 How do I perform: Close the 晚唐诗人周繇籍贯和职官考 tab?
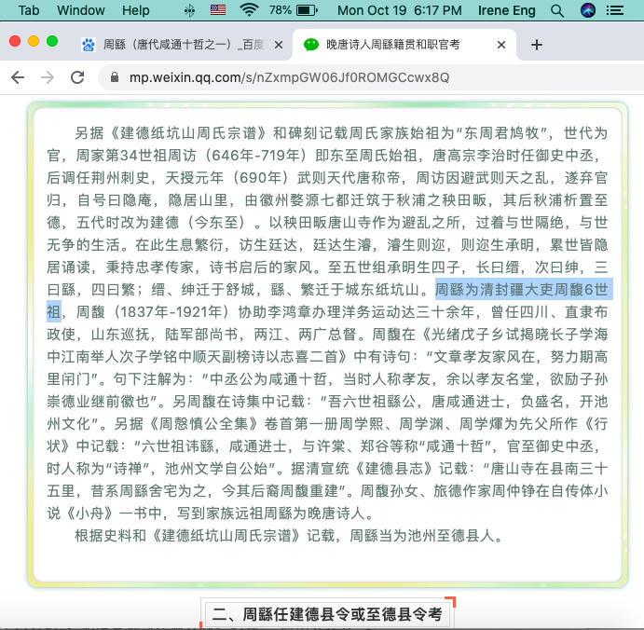(x=501, y=45)
